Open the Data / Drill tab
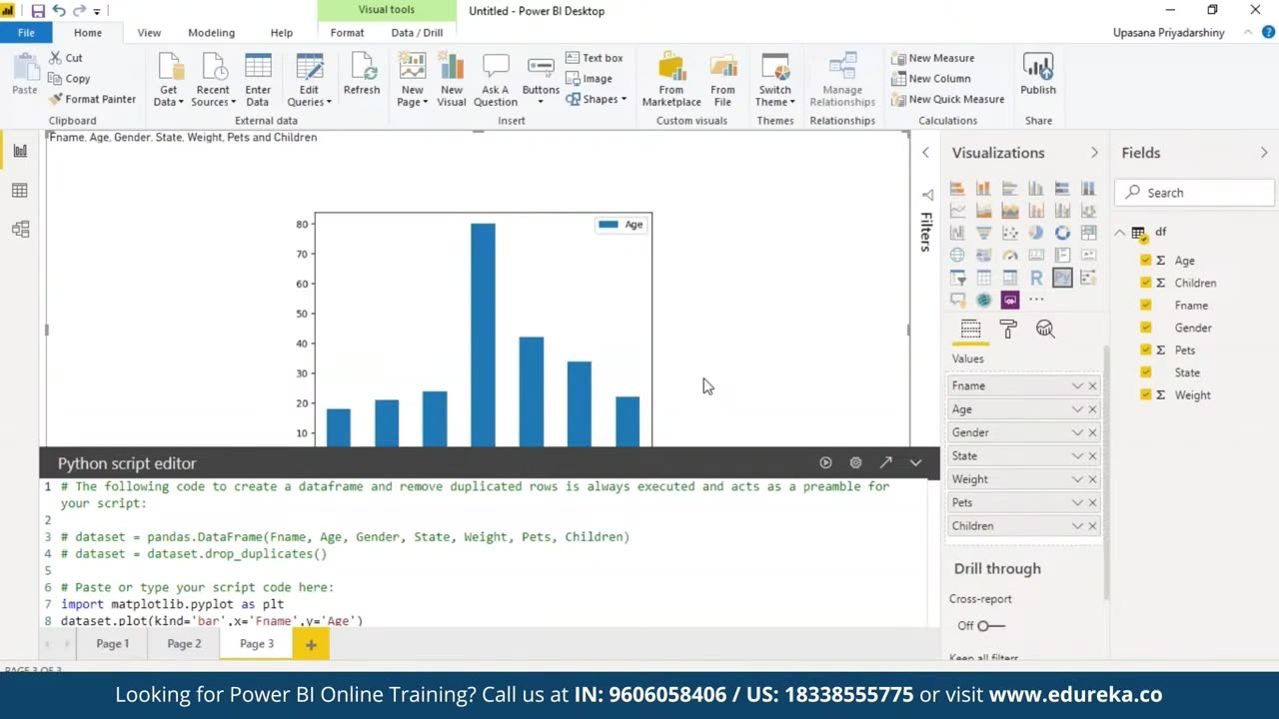 (417, 33)
